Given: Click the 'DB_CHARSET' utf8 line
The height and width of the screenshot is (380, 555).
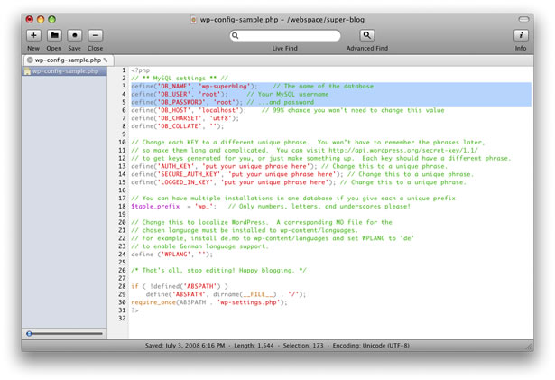Looking at the screenshot, I should tap(185, 118).
